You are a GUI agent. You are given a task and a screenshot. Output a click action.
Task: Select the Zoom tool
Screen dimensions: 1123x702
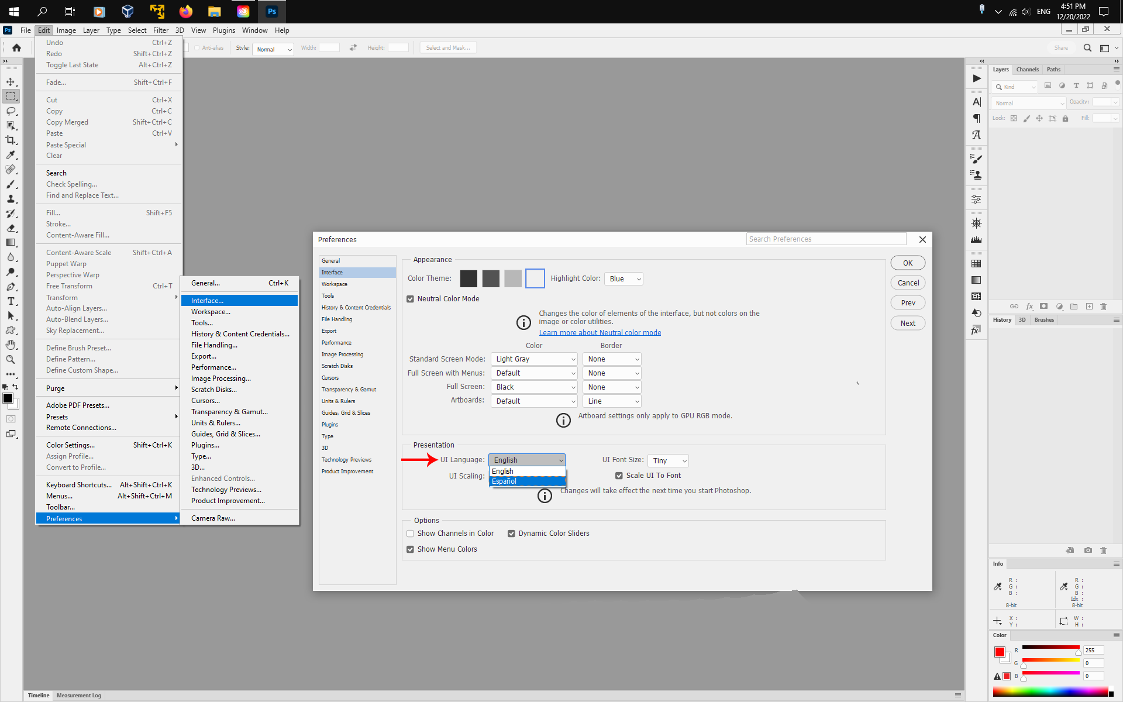coord(11,360)
